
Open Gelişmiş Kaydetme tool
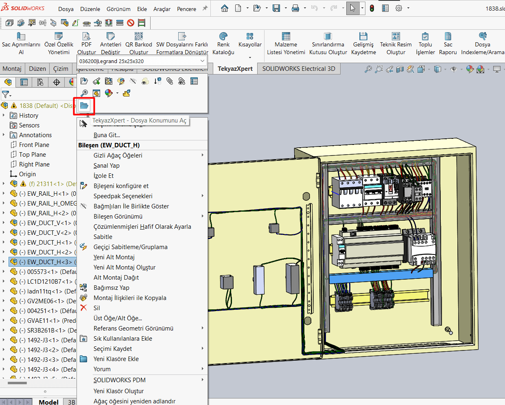[363, 44]
